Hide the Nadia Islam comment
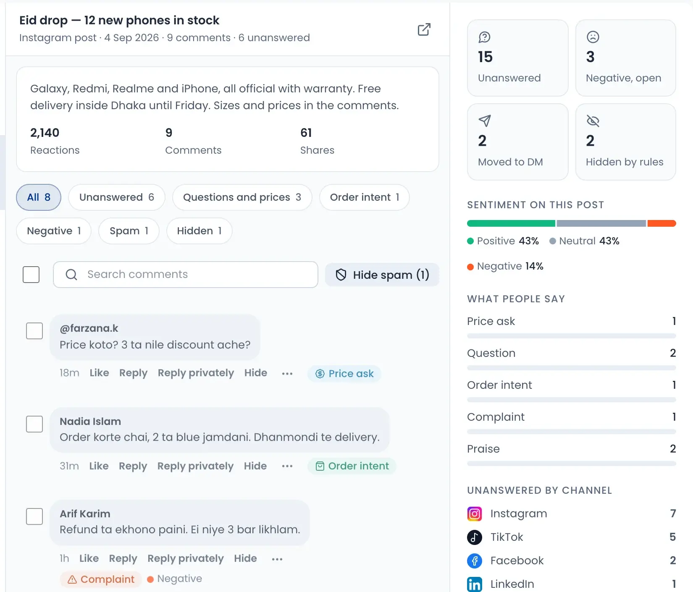Screen dimensions: 693x592 255,466
